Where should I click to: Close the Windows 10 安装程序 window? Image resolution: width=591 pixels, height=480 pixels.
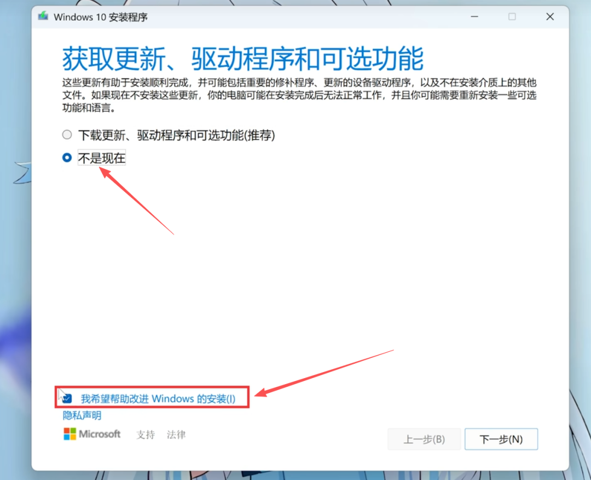(550, 17)
